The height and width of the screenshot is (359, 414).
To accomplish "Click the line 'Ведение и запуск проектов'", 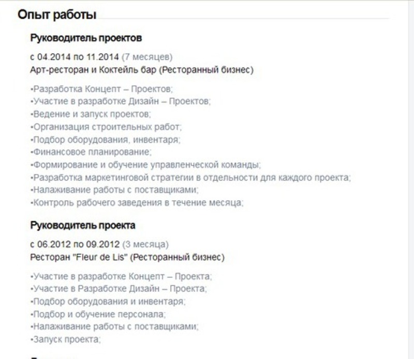I will tap(91, 114).
